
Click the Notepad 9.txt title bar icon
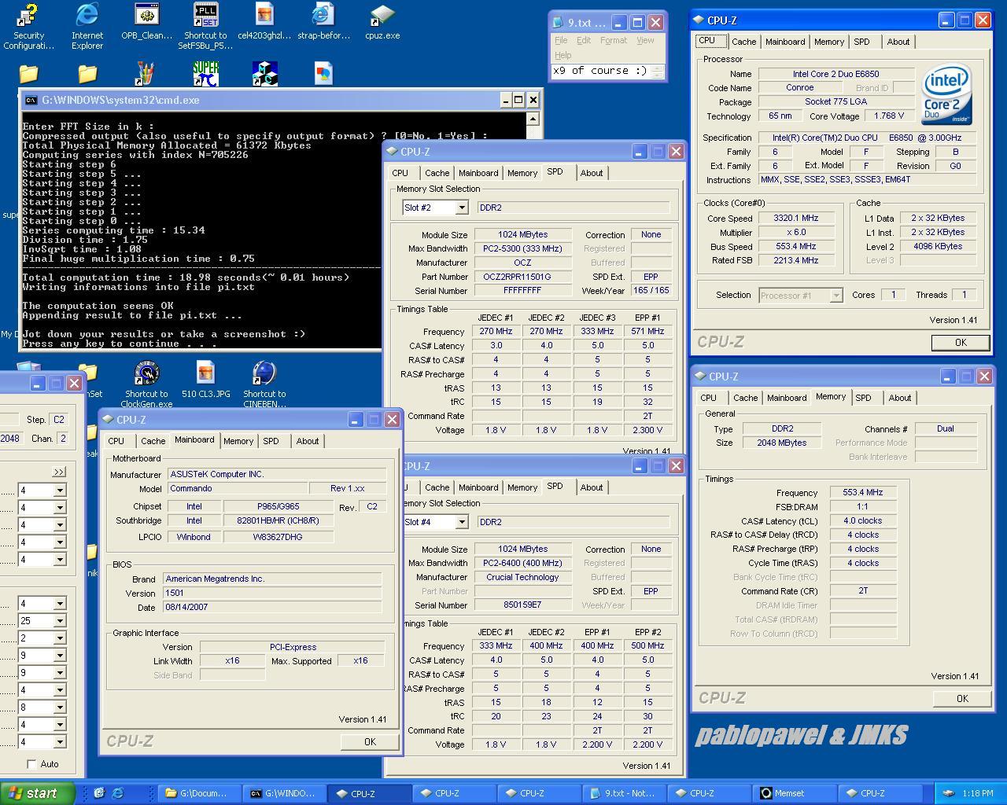(x=558, y=22)
